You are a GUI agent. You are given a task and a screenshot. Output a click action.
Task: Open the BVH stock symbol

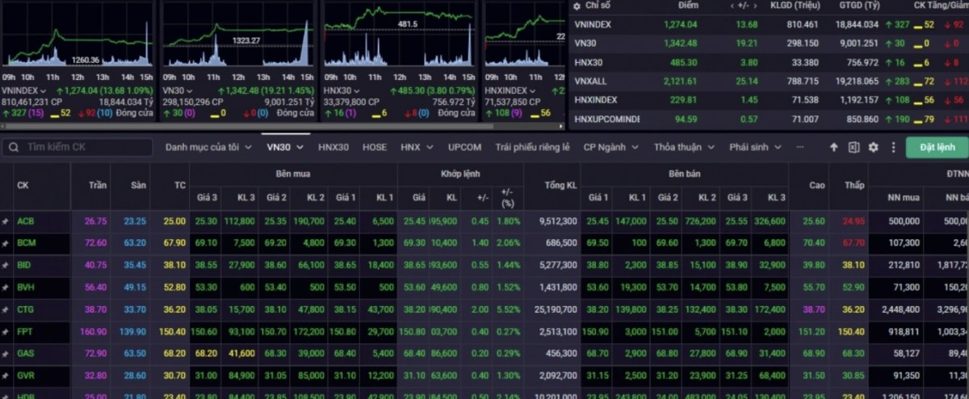pyautogui.click(x=26, y=288)
